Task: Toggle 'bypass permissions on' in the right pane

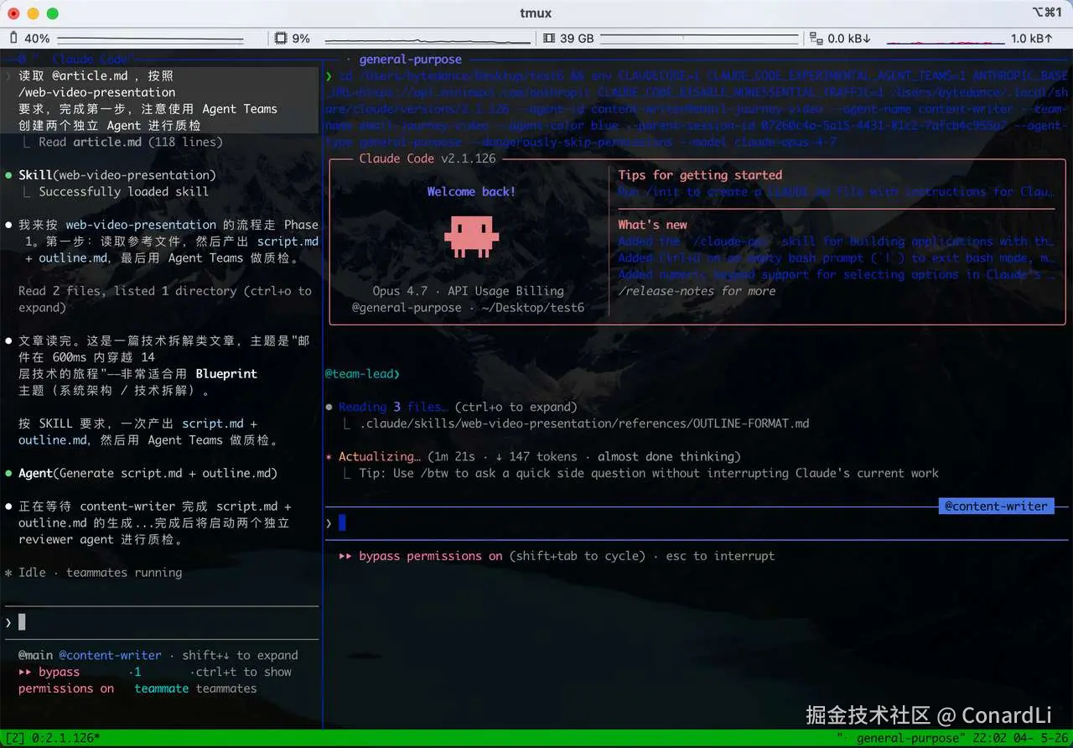Action: (x=430, y=556)
